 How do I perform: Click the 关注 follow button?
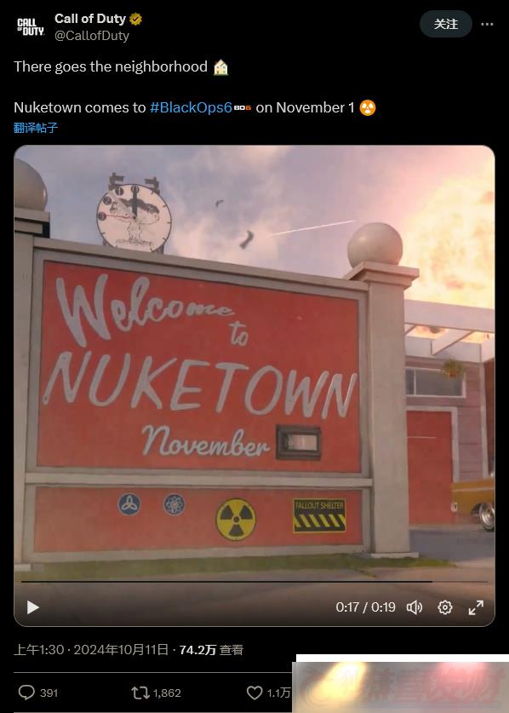(445, 24)
